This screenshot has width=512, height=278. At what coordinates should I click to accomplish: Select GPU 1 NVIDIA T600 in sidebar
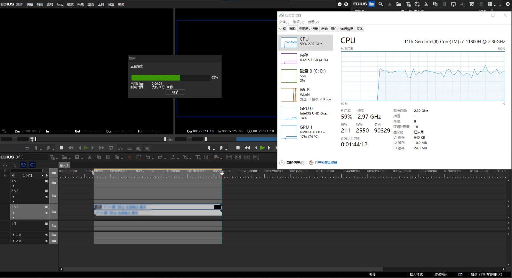pos(306,132)
